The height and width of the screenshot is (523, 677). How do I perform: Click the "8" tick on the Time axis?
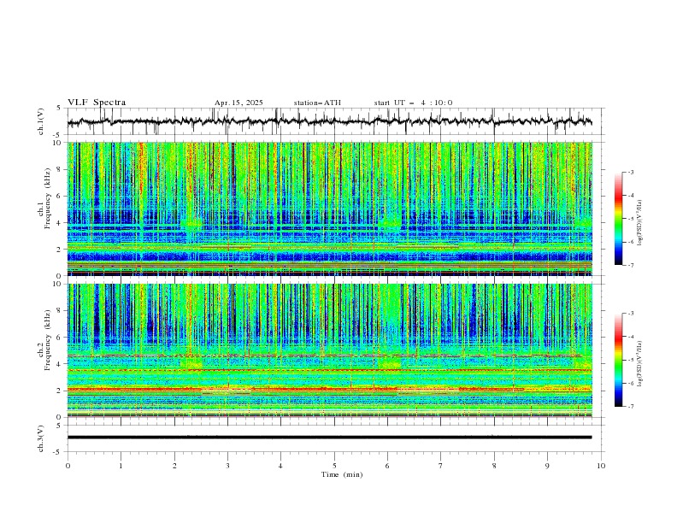[494, 466]
